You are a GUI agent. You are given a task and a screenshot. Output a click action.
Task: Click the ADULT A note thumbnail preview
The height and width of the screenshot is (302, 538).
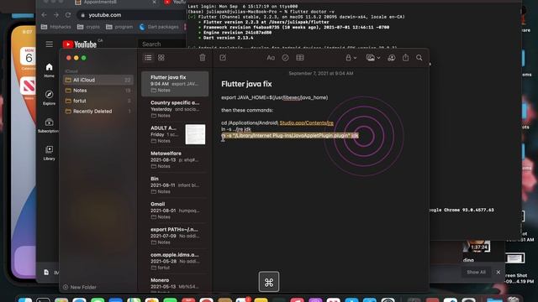[x=195, y=134]
